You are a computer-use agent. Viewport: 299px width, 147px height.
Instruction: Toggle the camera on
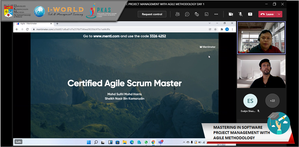point(231,14)
